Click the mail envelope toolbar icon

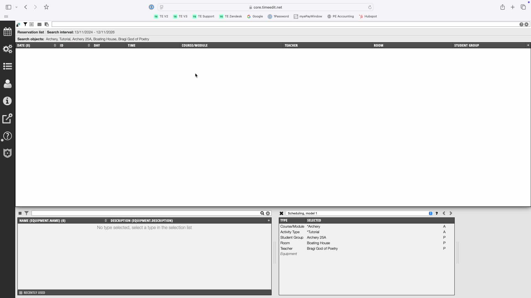[x=39, y=24]
